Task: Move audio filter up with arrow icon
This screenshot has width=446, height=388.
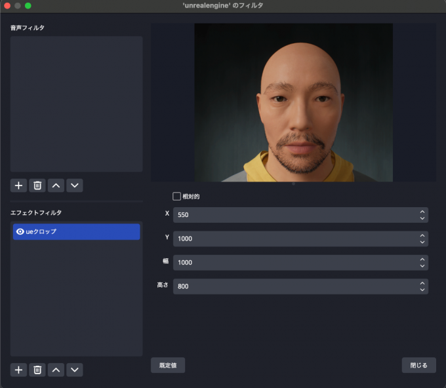Action: pos(56,185)
